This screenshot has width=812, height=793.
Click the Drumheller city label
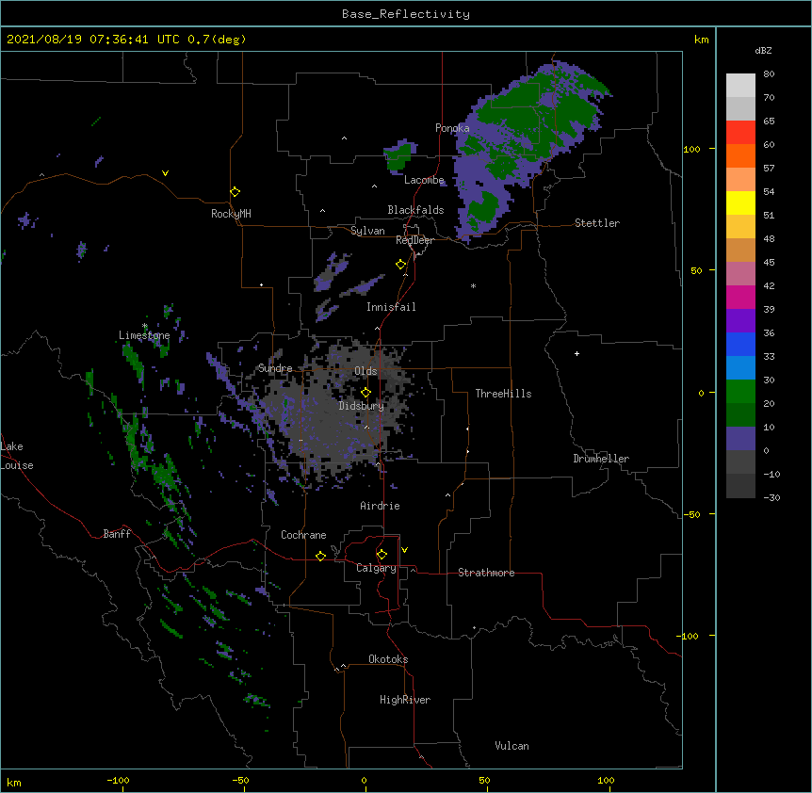(x=601, y=459)
